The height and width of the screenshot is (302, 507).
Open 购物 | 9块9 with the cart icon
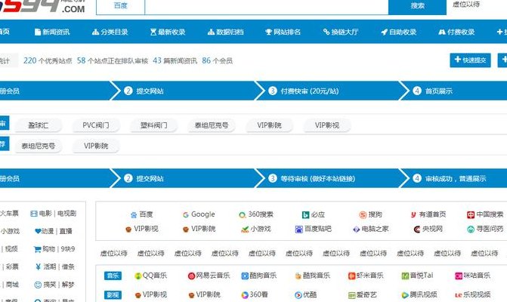(x=54, y=248)
